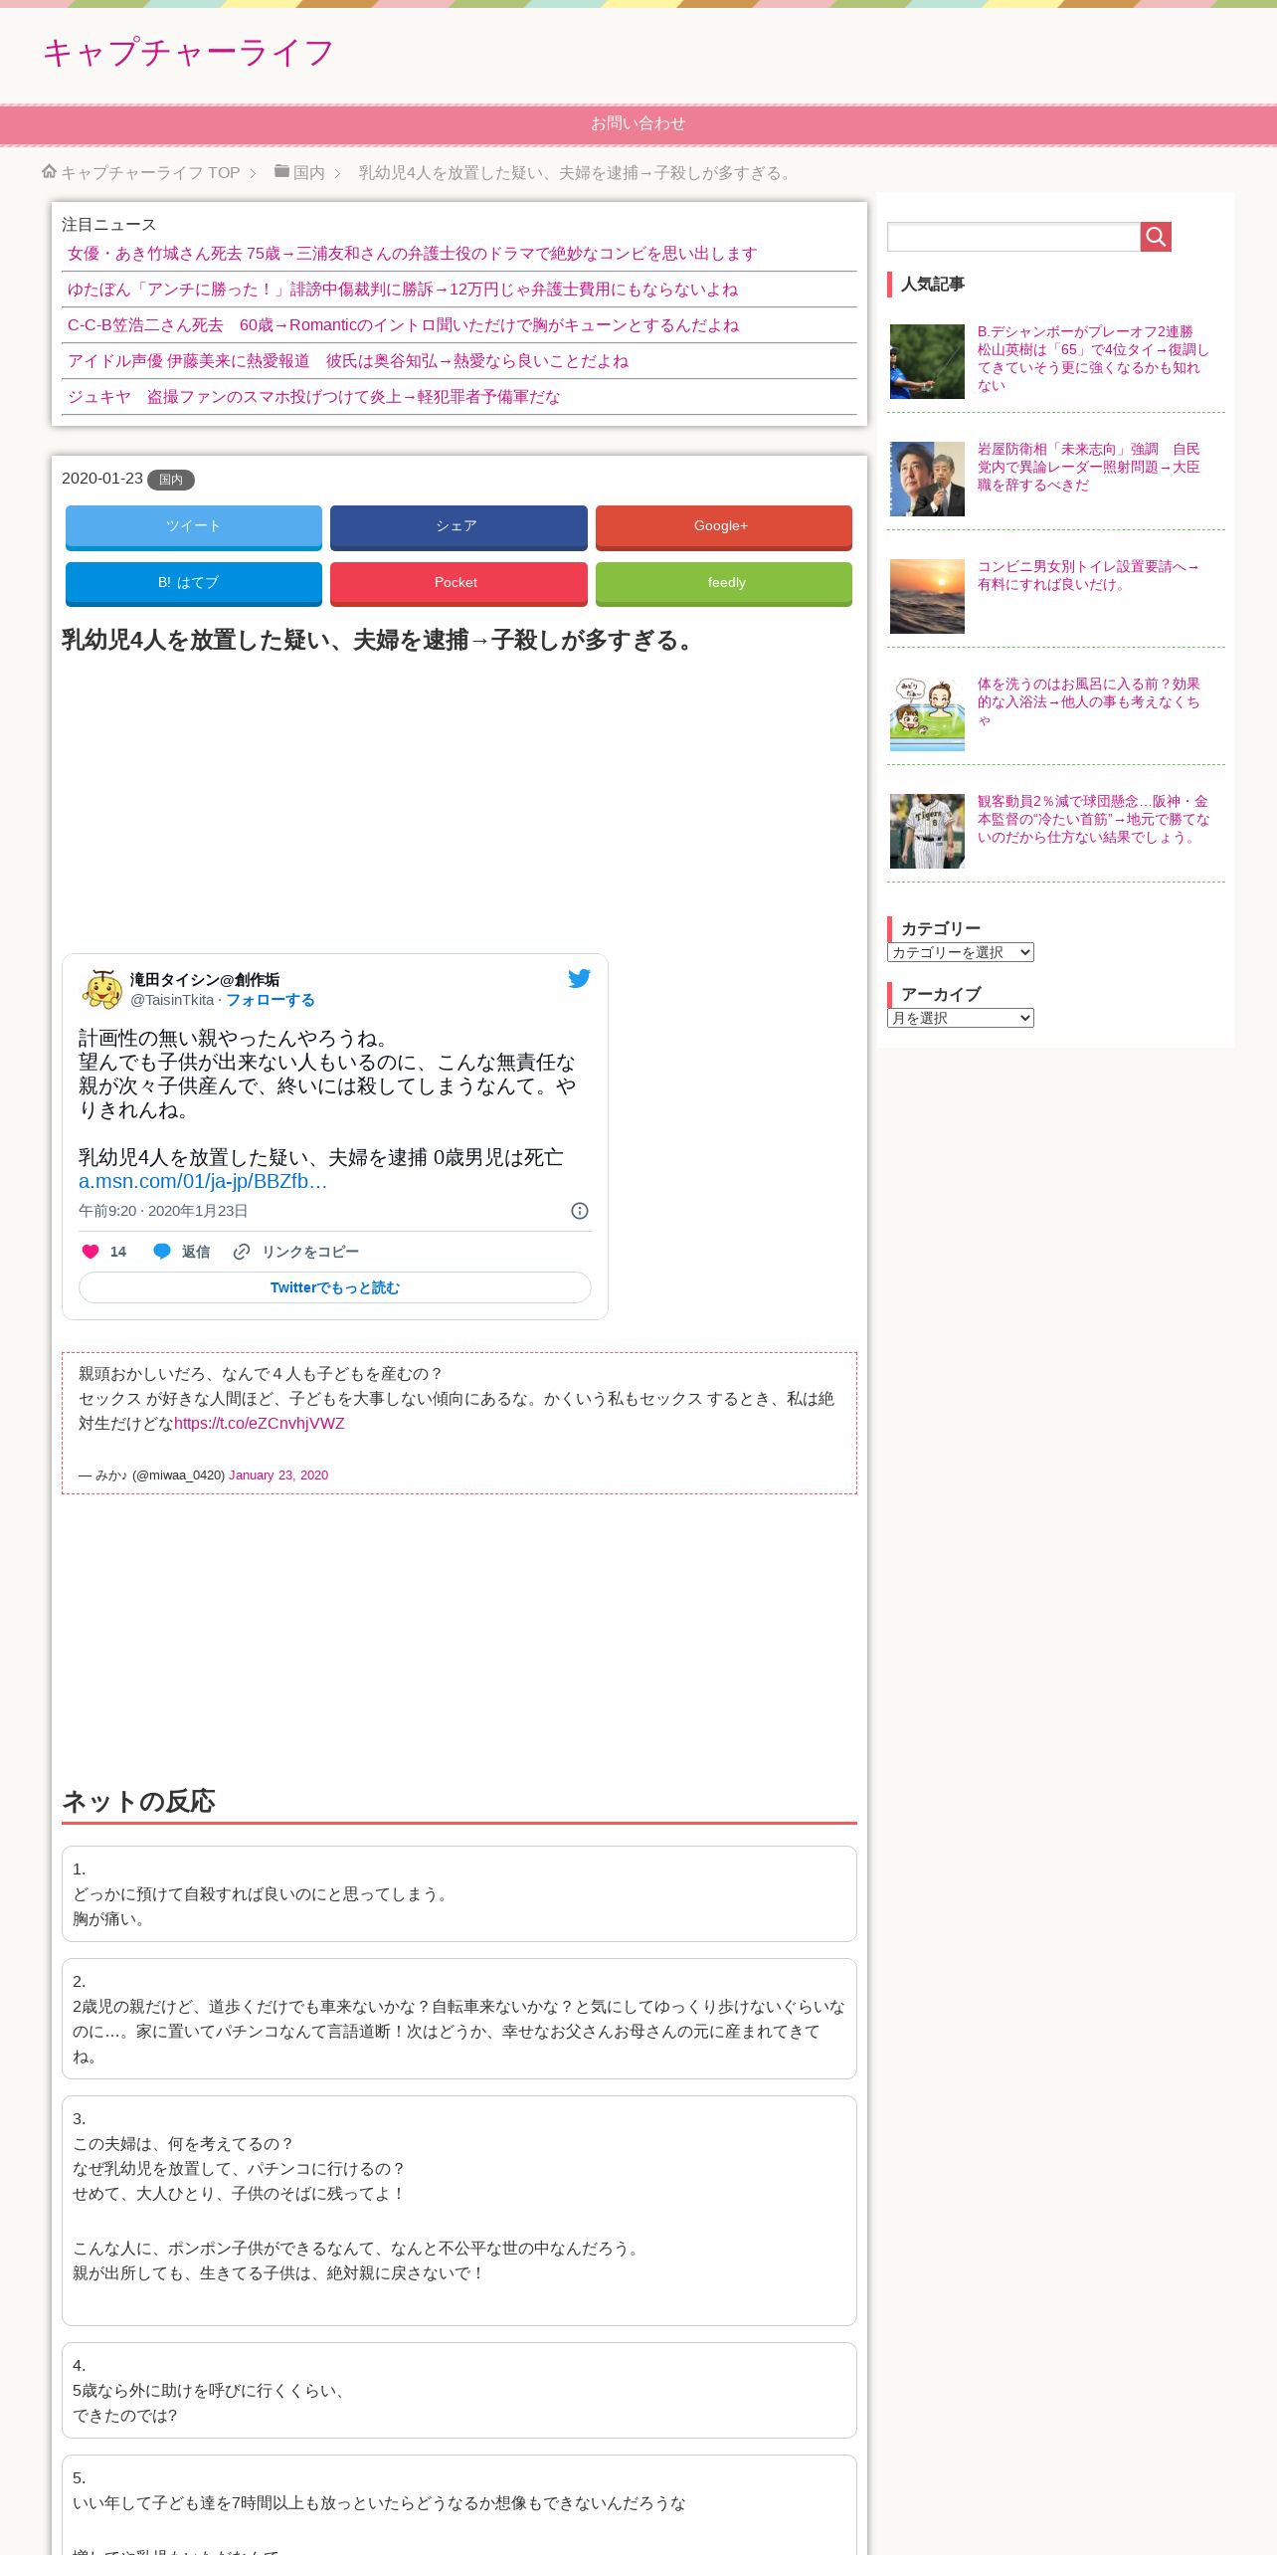Viewport: 1277px width, 2555px height.
Task: Click the Twitter bird icon in tweet
Action: tap(579, 978)
